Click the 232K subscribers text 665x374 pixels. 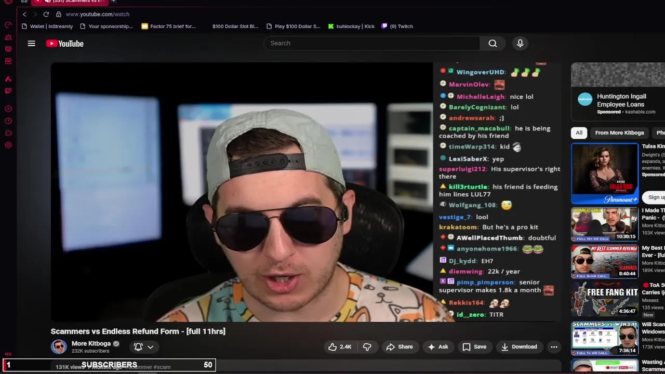pos(90,351)
